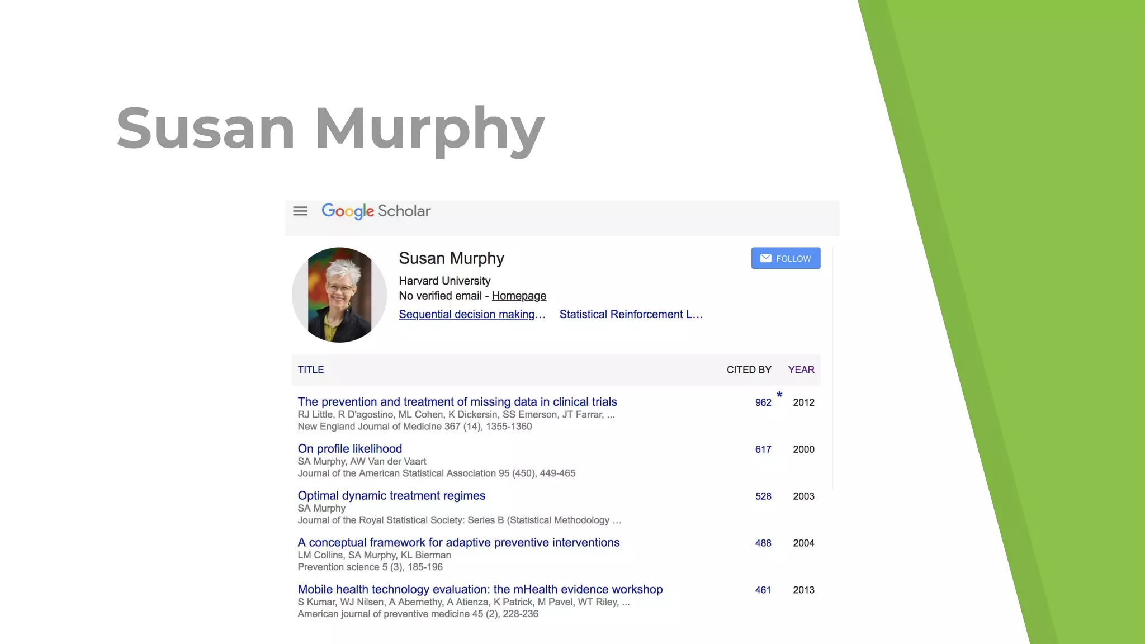The height and width of the screenshot is (644, 1145).
Task: Sort publications by the CITED BY header
Action: tap(749, 370)
